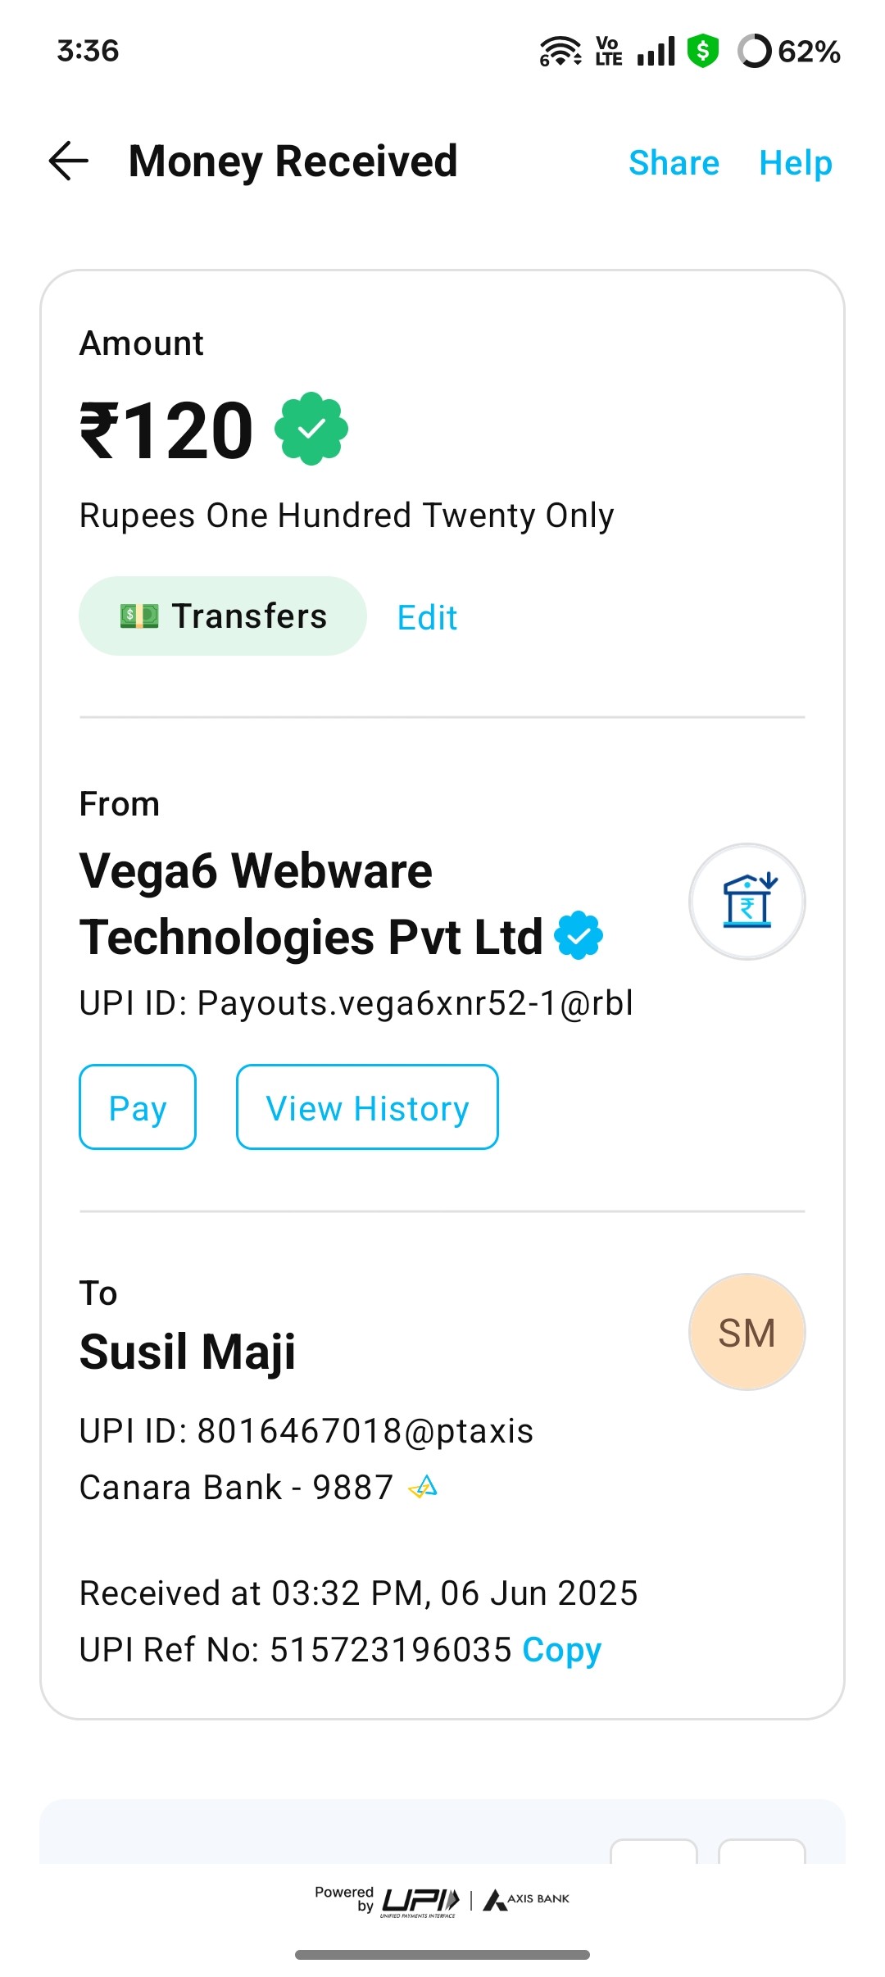The height and width of the screenshot is (1977, 885).
Task: Open View History for sender
Action: [367, 1107]
